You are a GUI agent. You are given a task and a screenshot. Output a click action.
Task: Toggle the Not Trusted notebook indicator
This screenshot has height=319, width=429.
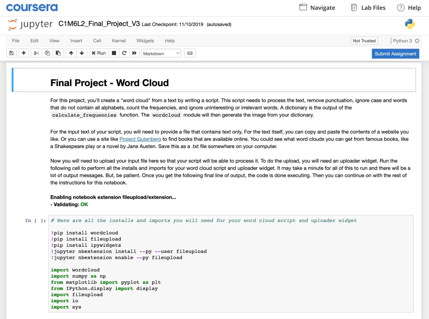tap(364, 41)
